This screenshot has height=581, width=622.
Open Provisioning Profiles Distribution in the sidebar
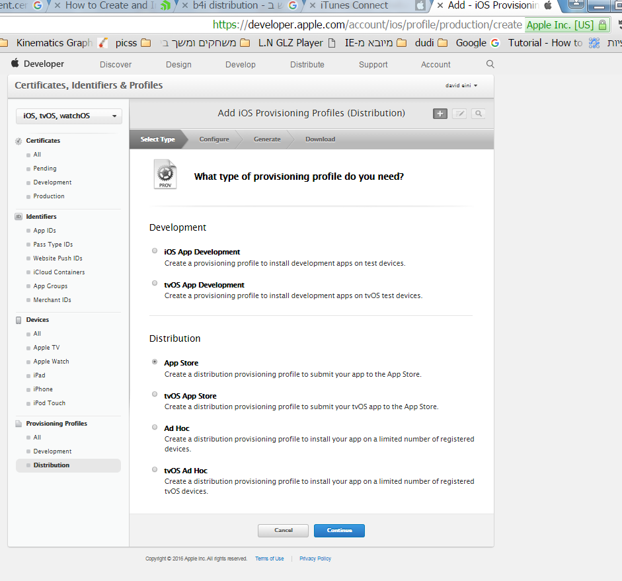coord(68,465)
